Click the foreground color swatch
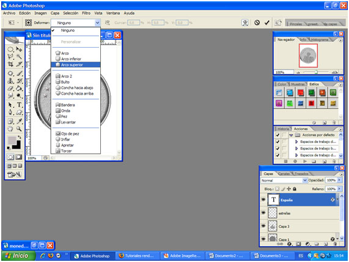This screenshot has height=262, width=349. [12, 140]
